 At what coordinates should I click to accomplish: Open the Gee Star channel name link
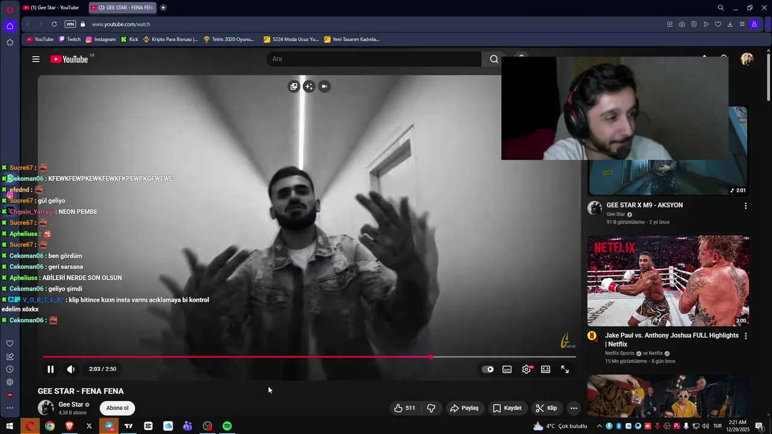tap(71, 404)
